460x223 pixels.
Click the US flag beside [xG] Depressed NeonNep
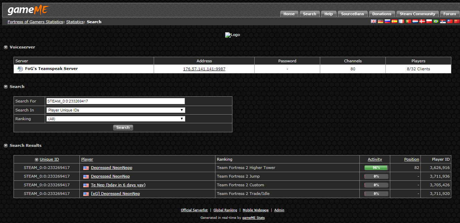coord(86,194)
